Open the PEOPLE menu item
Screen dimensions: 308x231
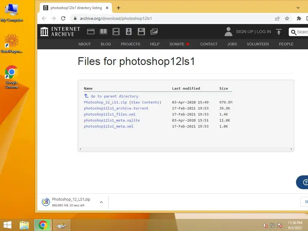pyautogui.click(x=286, y=44)
